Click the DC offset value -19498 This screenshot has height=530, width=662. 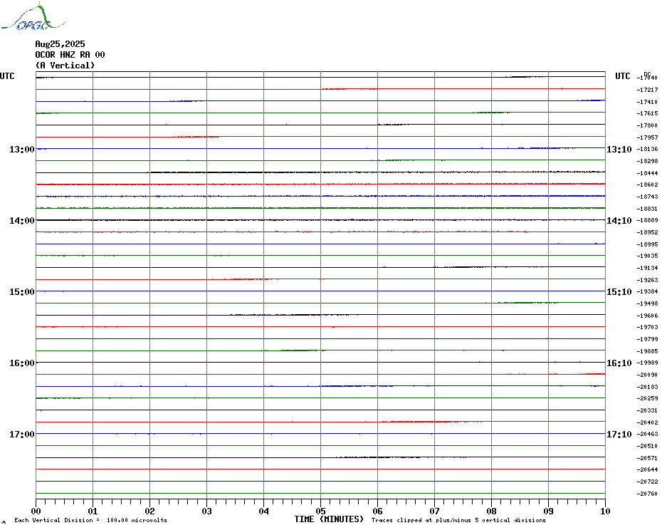(647, 304)
